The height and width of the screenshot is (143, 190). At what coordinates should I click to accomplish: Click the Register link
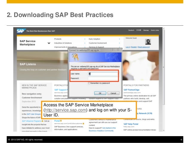pyautogui.click(x=134, y=47)
